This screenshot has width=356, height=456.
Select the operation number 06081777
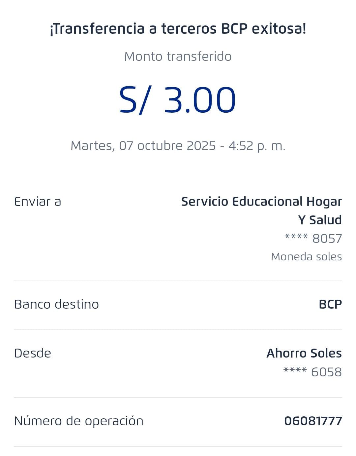tap(313, 421)
